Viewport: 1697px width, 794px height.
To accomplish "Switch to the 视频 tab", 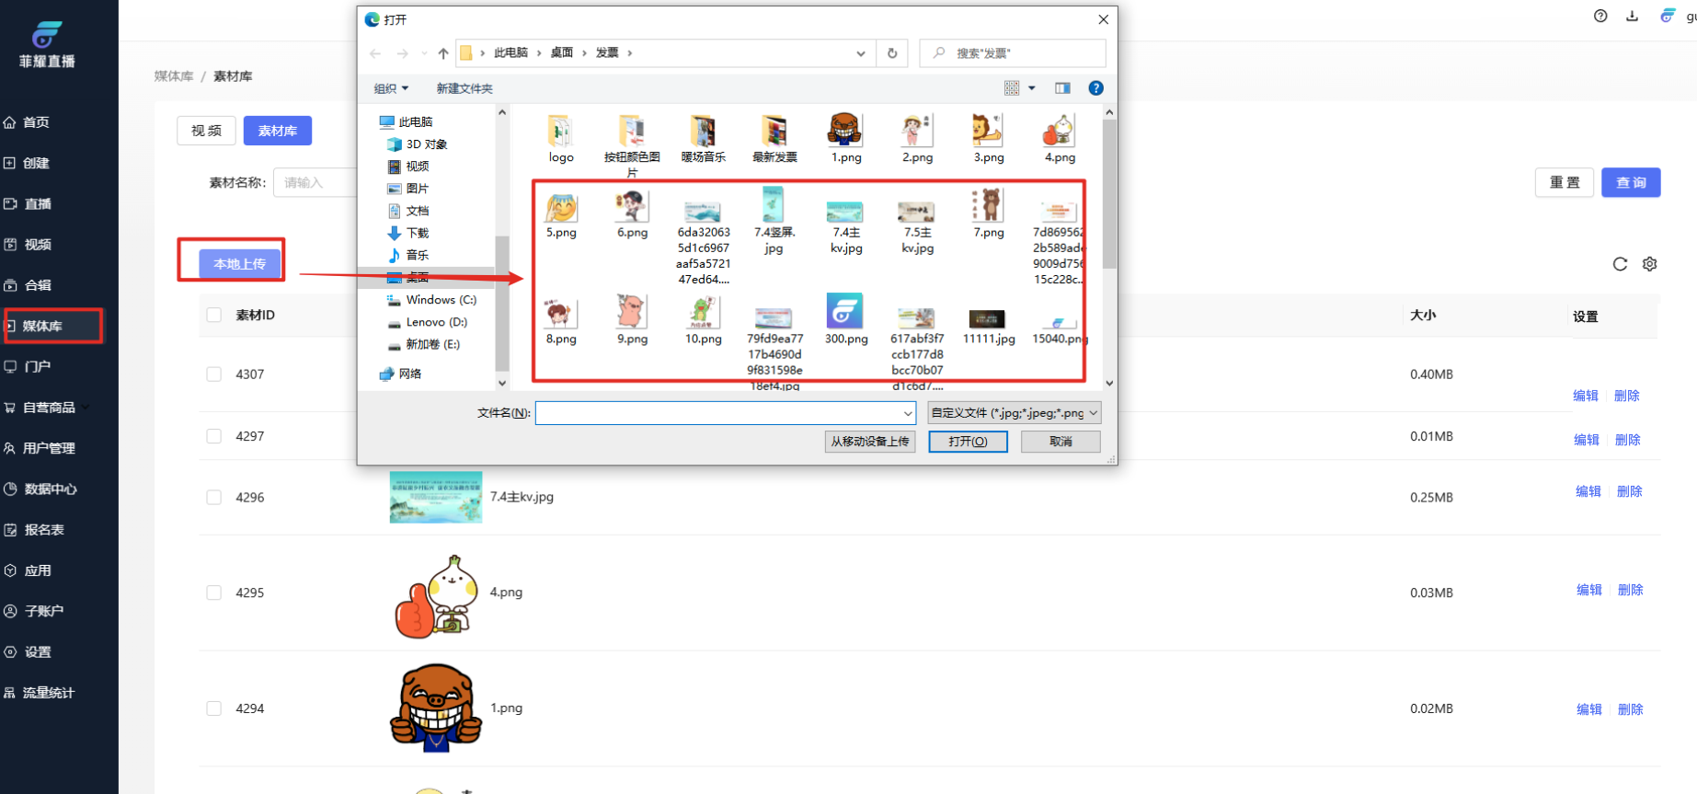I will pos(206,131).
